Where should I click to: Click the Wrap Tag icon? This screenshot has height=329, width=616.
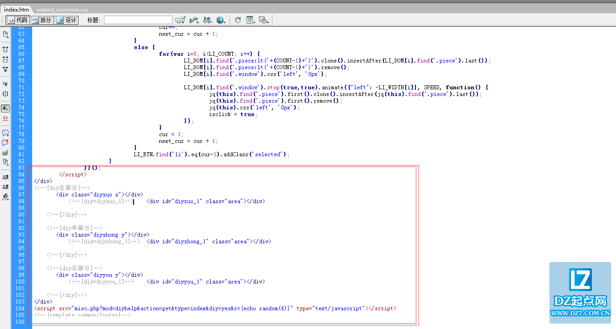5,153
